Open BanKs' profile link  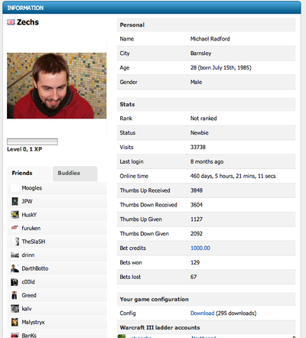pyautogui.click(x=29, y=335)
